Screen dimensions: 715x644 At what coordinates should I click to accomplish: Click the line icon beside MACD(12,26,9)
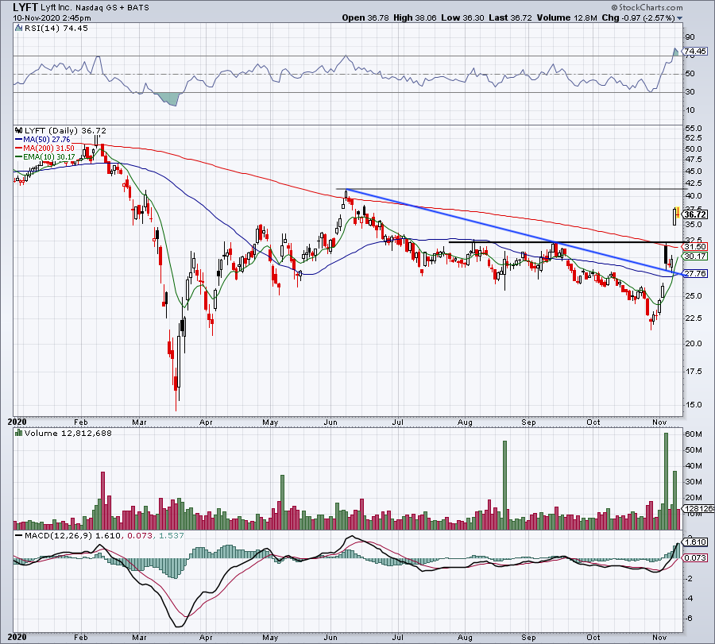(19, 535)
